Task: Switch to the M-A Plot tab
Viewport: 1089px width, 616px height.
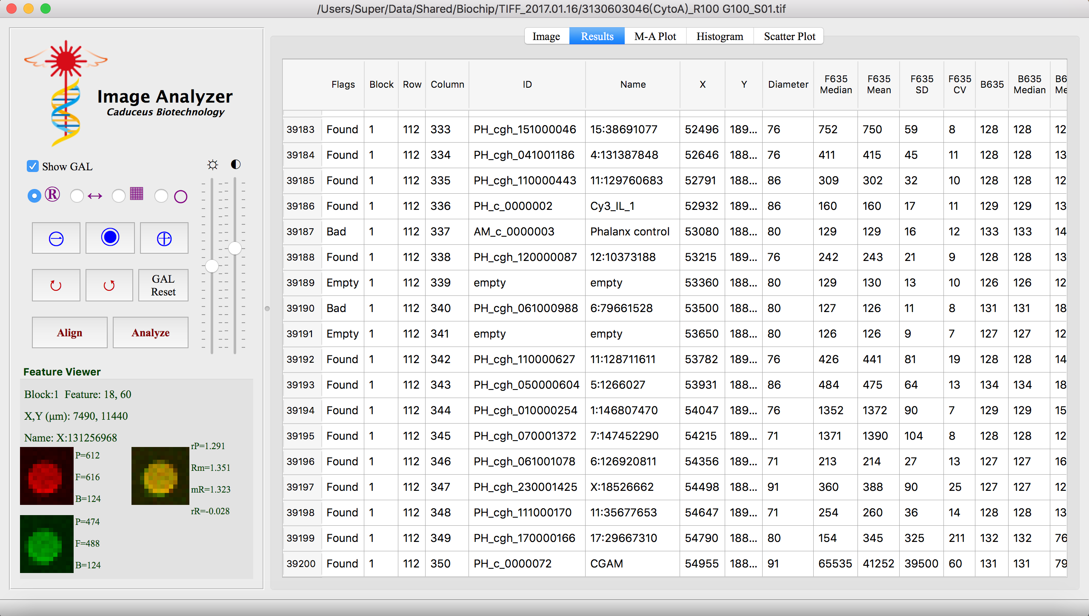Action: tap(655, 36)
